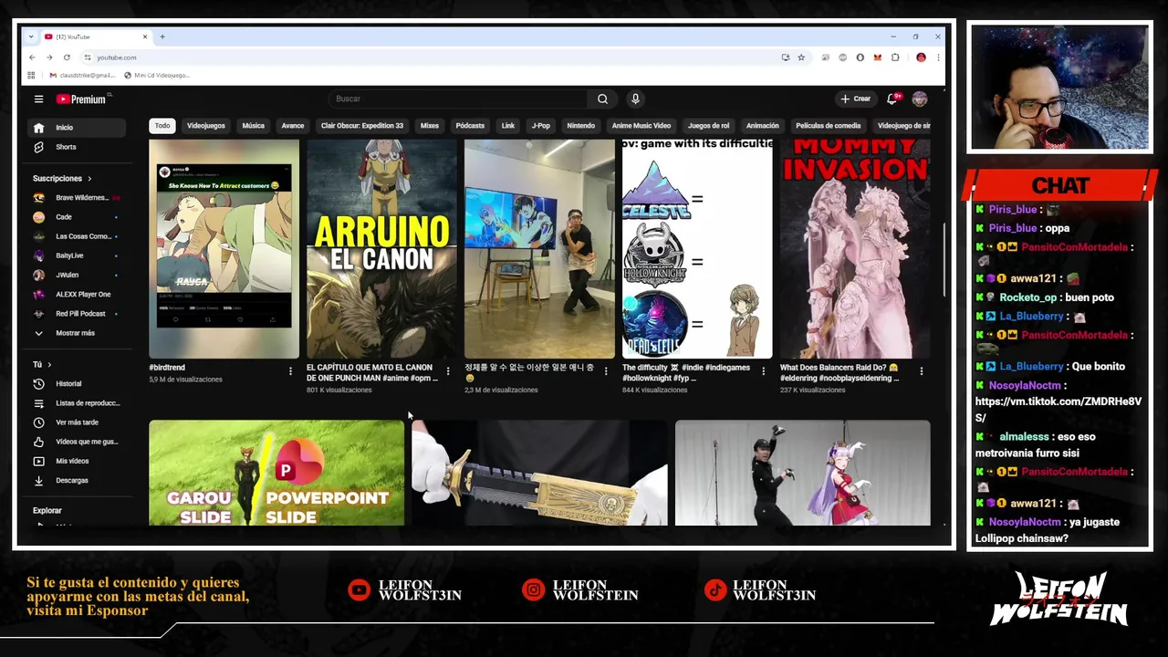Open the BaityLive subscription channel

tap(76, 255)
